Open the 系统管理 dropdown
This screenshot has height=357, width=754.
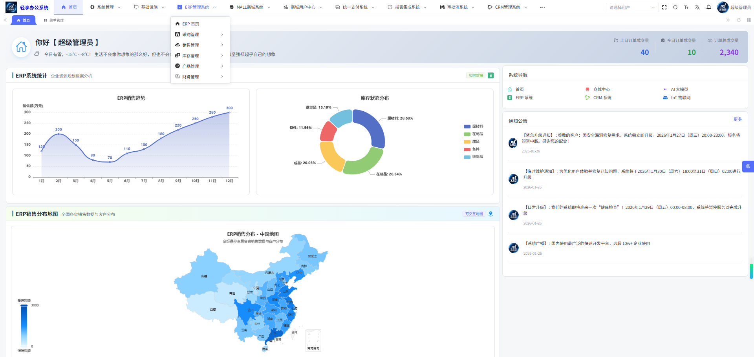[105, 7]
